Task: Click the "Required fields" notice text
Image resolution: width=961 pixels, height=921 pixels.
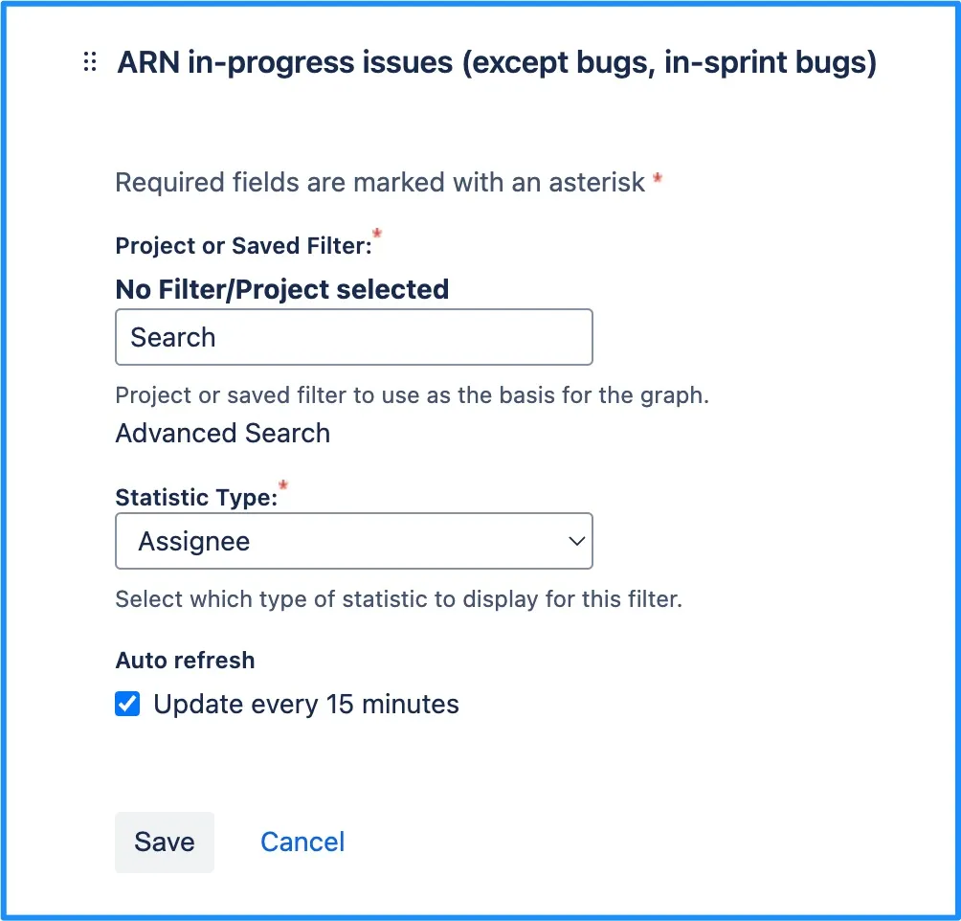Action: click(380, 182)
